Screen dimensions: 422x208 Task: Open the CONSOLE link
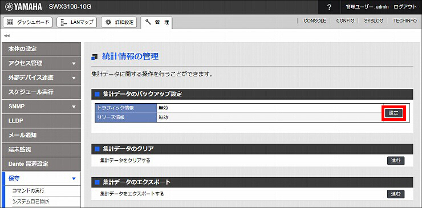(315, 21)
